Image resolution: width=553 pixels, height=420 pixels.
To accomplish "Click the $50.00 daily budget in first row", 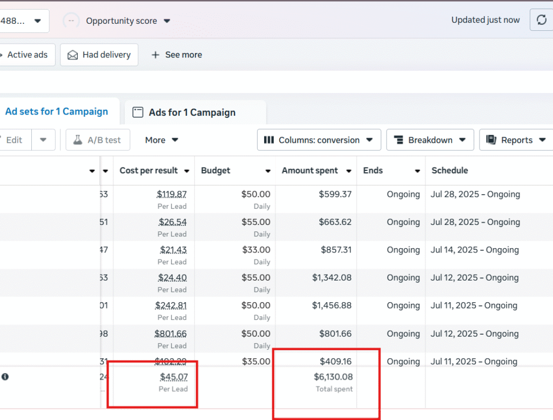I will click(255, 194).
